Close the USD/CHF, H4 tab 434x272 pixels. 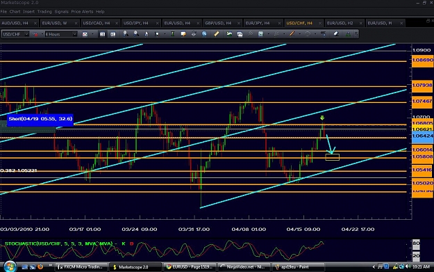(x=320, y=23)
